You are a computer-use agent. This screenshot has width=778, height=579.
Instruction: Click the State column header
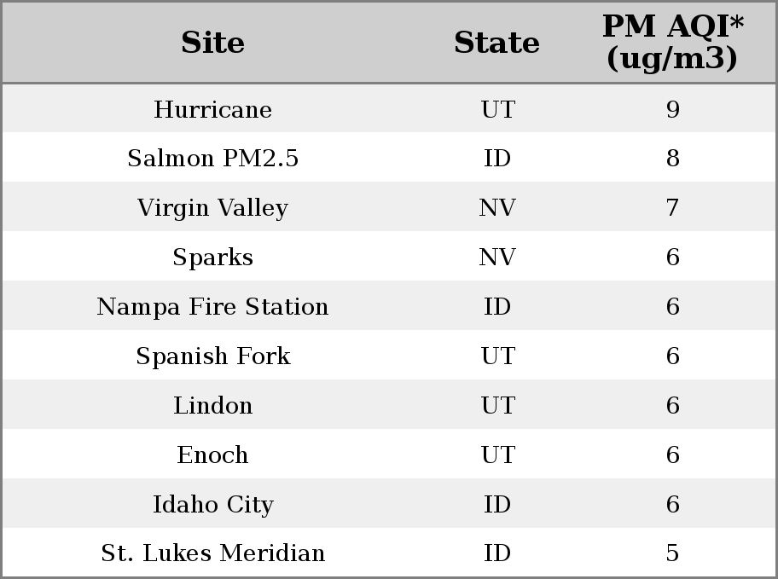point(496,43)
